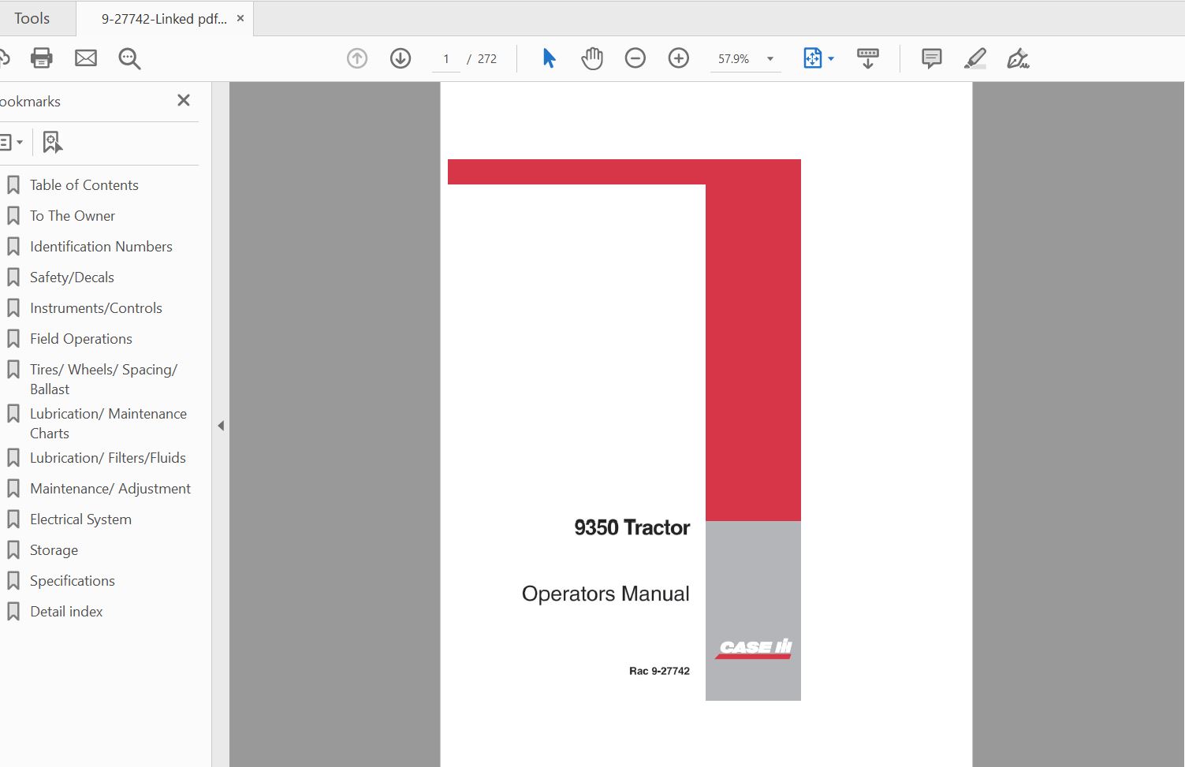Open Fill and Sign tool
The height and width of the screenshot is (767, 1185).
tap(1018, 58)
